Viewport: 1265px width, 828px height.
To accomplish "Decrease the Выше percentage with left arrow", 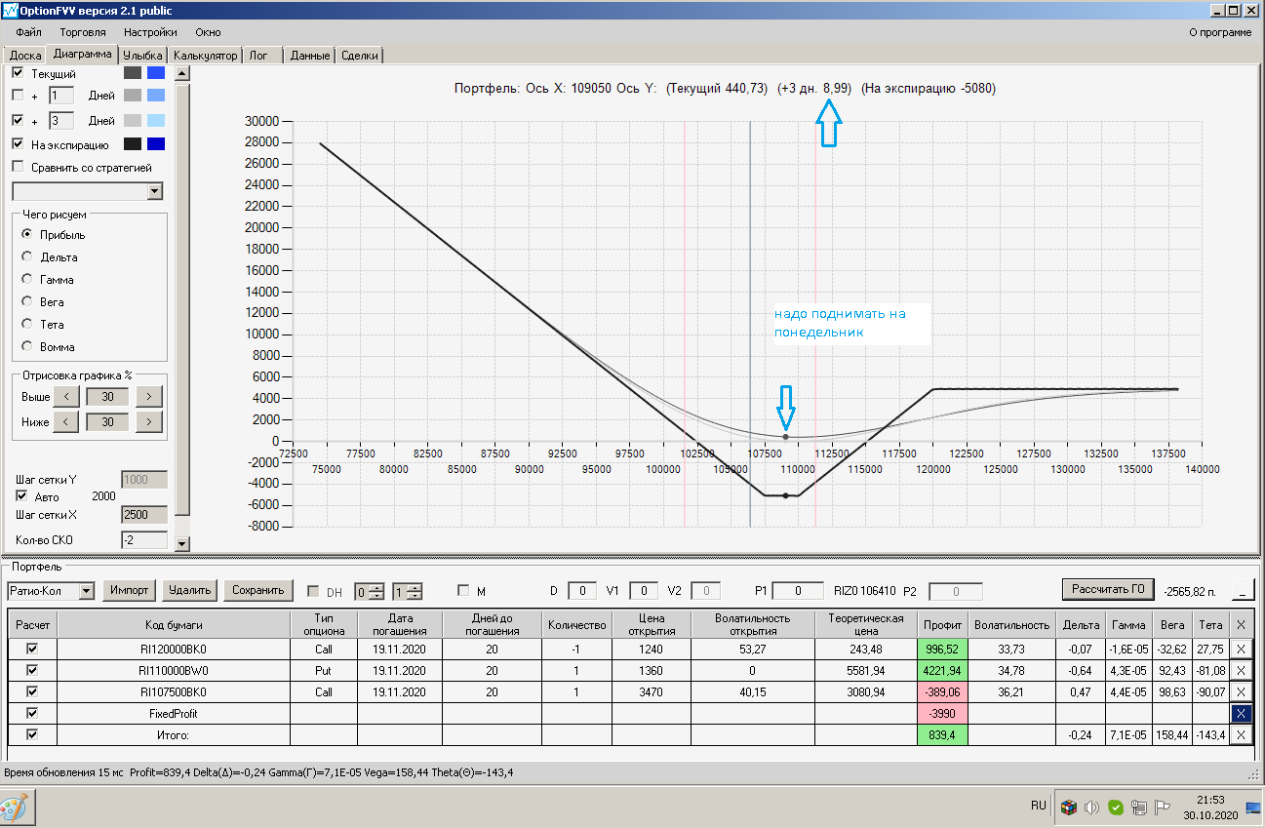I will point(65,396).
